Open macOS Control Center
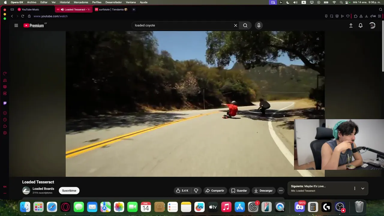Image resolution: width=384 pixels, height=216 pixels. coord(347,2)
